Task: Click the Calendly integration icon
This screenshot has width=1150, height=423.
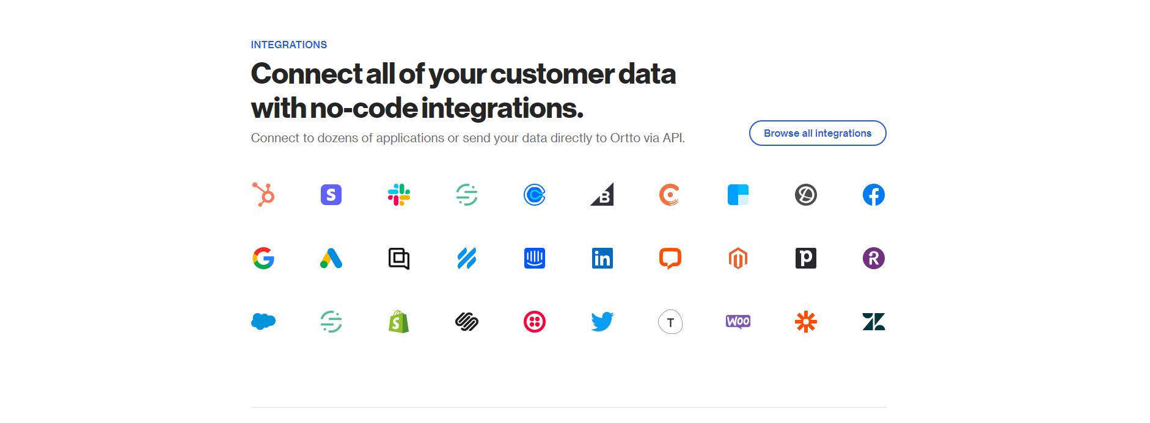Action: (x=535, y=195)
